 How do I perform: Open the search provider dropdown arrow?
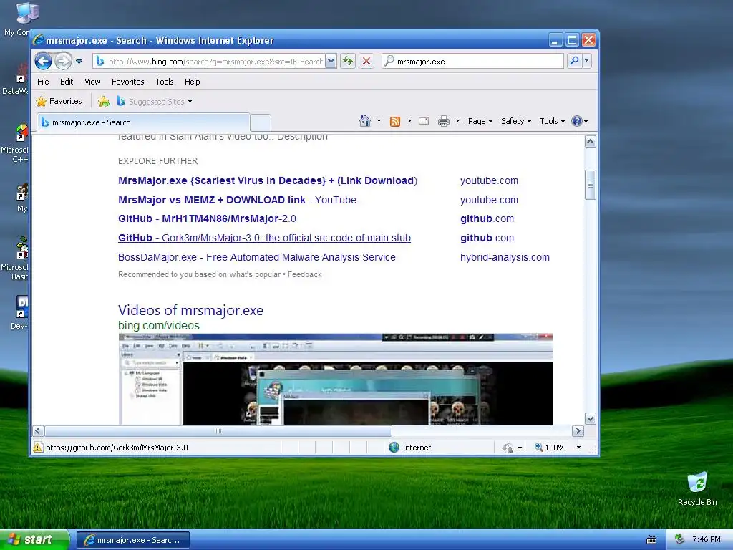coord(587,62)
